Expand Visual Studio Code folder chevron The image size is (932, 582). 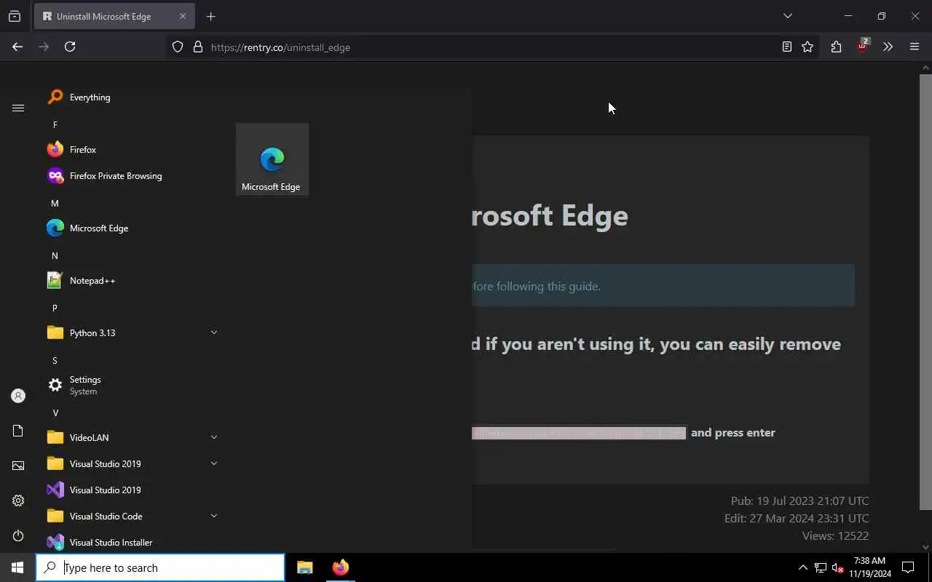[x=213, y=516]
